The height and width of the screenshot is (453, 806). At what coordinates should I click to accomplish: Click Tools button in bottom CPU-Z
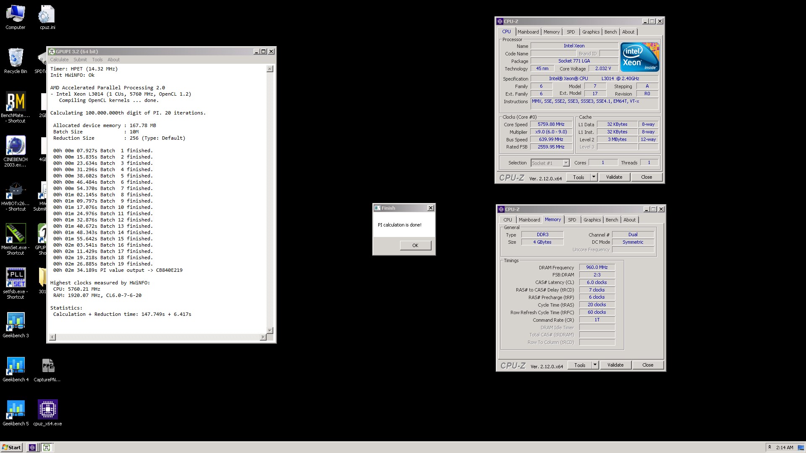[x=580, y=365]
